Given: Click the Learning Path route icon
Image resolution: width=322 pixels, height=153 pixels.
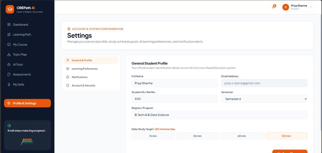Looking at the screenshot, I should (x=9, y=34).
